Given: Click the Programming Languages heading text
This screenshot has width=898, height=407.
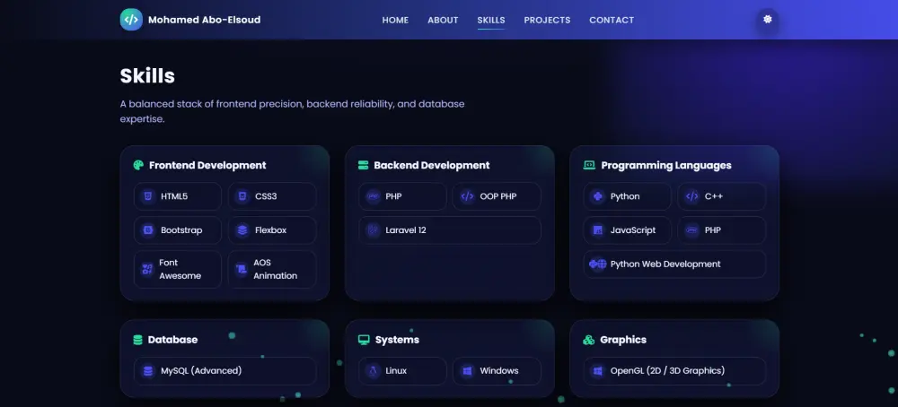Looking at the screenshot, I should tap(666, 165).
